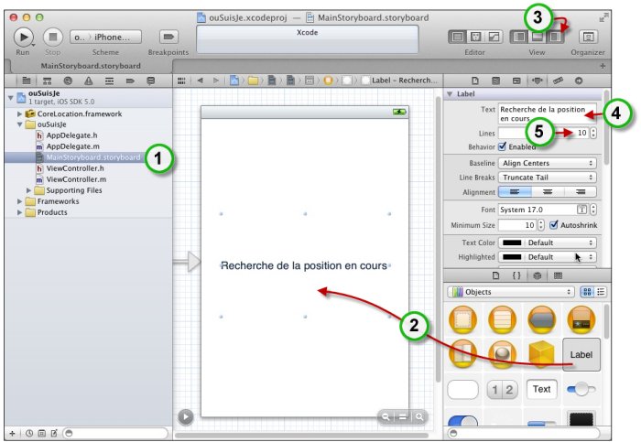Select the Label object in library

coord(581,354)
